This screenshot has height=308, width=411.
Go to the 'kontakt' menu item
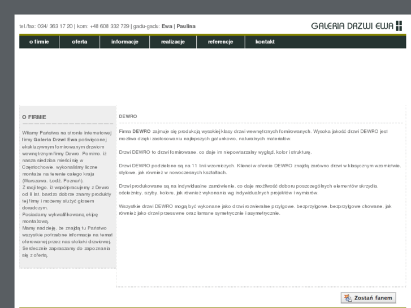coord(265,42)
